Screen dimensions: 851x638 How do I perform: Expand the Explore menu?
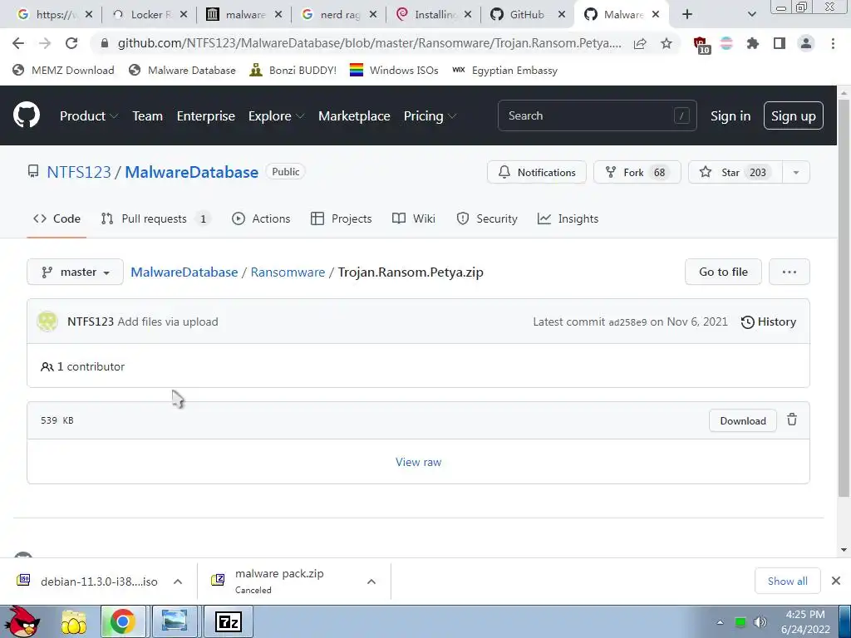pos(276,116)
